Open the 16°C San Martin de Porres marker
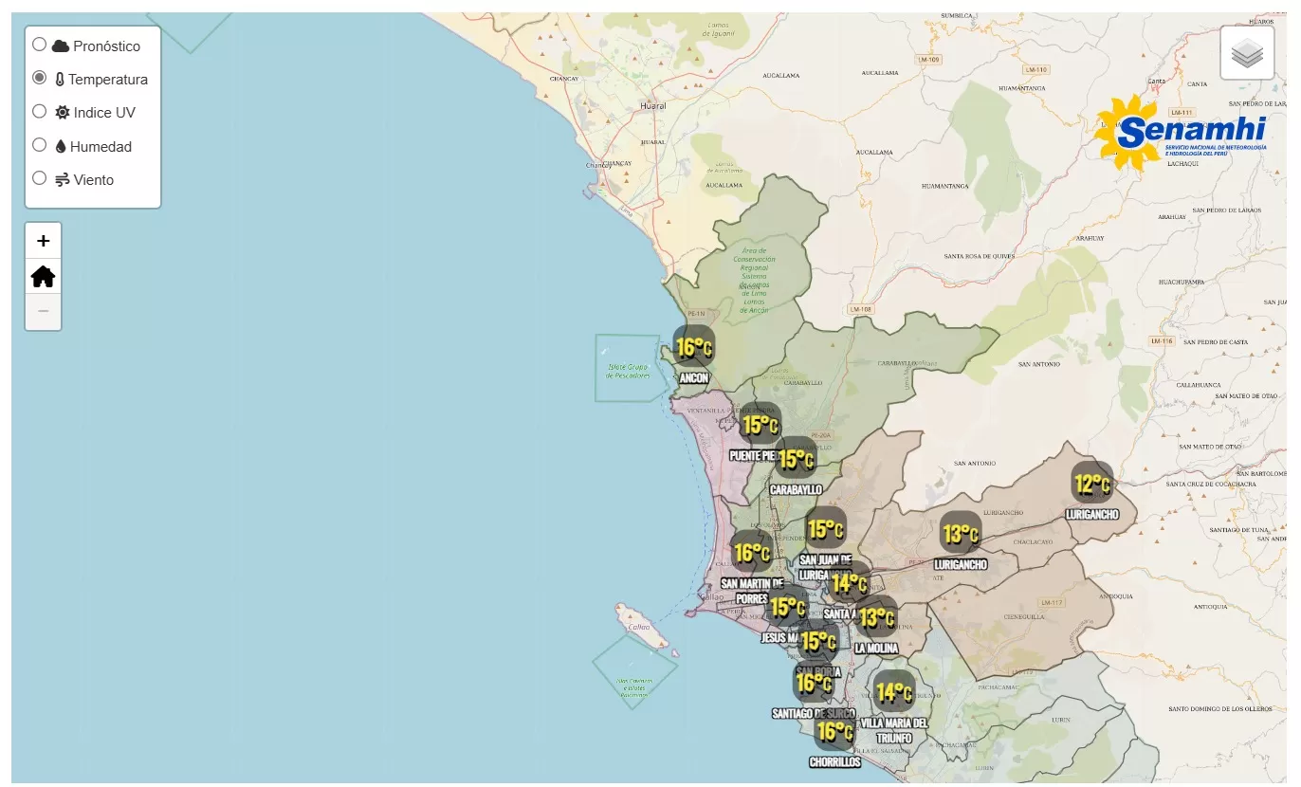 pos(751,552)
